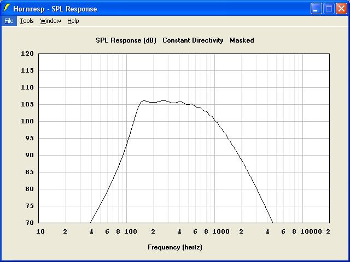
Task: Click the 75 dB axis value
Action: click(30, 206)
